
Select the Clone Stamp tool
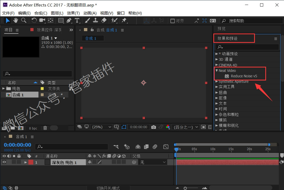pyautogui.click(x=95, y=21)
